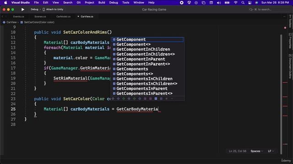The image size is (293, 164).
Task: Open the Visual Studio application menu
Action: click(20, 3)
